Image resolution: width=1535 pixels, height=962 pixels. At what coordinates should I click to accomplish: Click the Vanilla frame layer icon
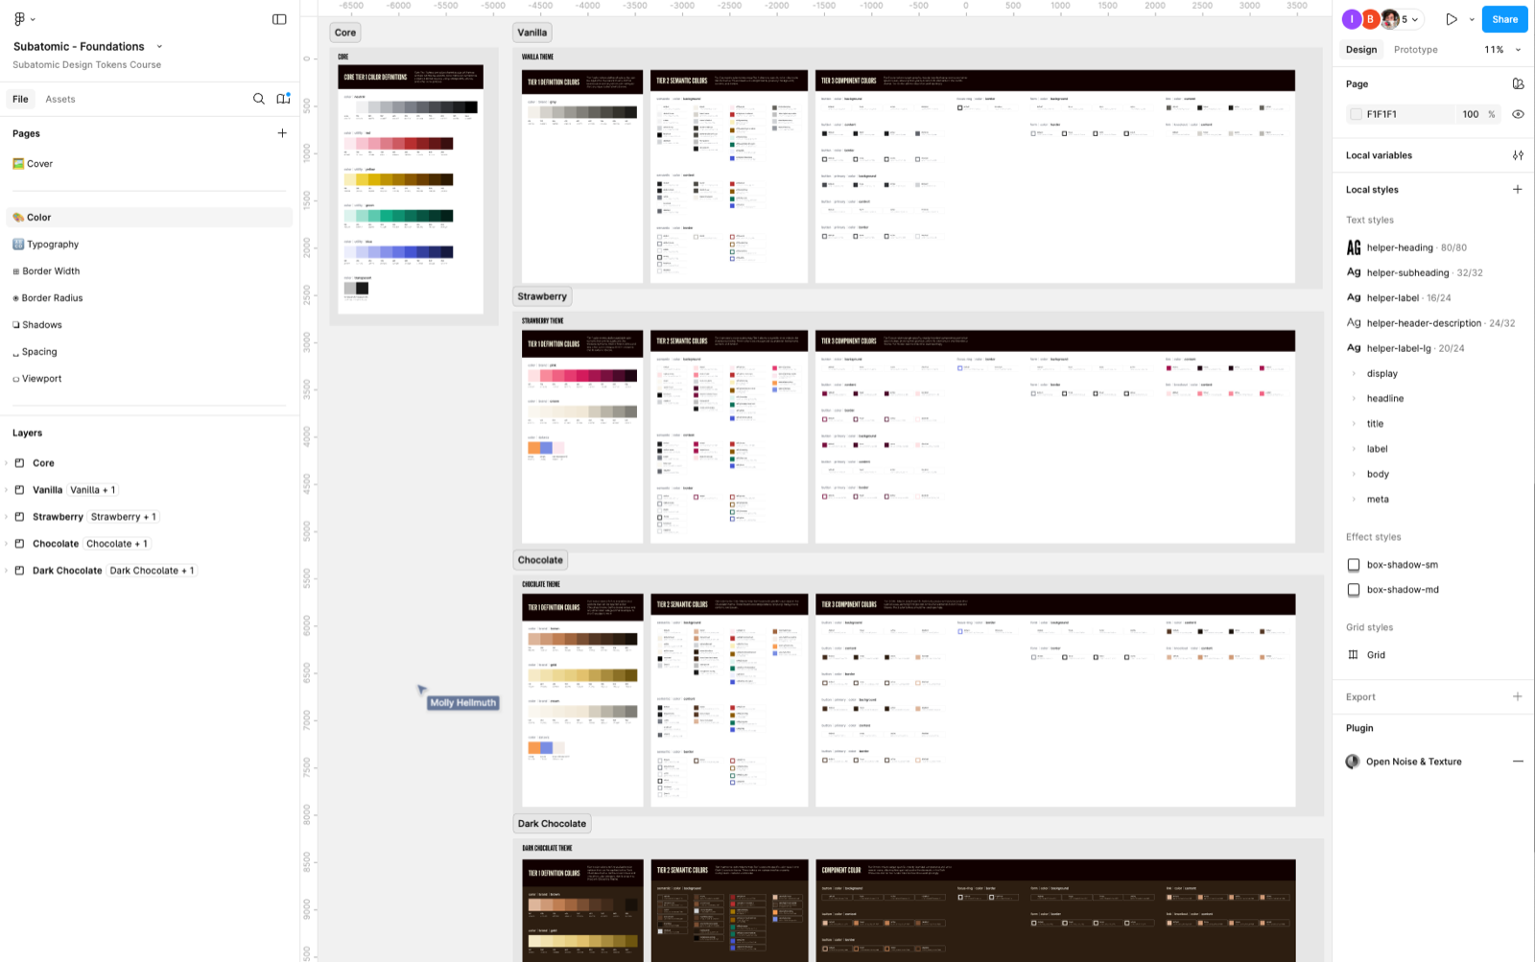point(19,490)
